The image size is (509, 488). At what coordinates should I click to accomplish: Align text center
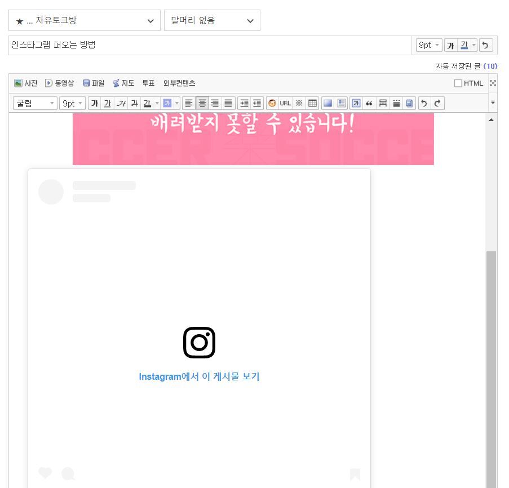pos(202,104)
